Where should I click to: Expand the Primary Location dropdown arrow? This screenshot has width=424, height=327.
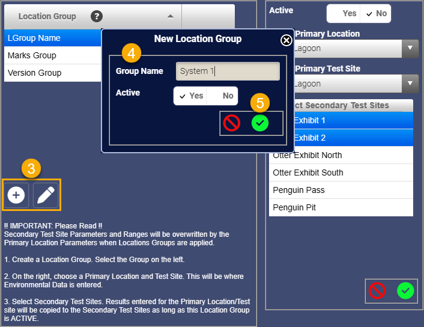click(410, 49)
